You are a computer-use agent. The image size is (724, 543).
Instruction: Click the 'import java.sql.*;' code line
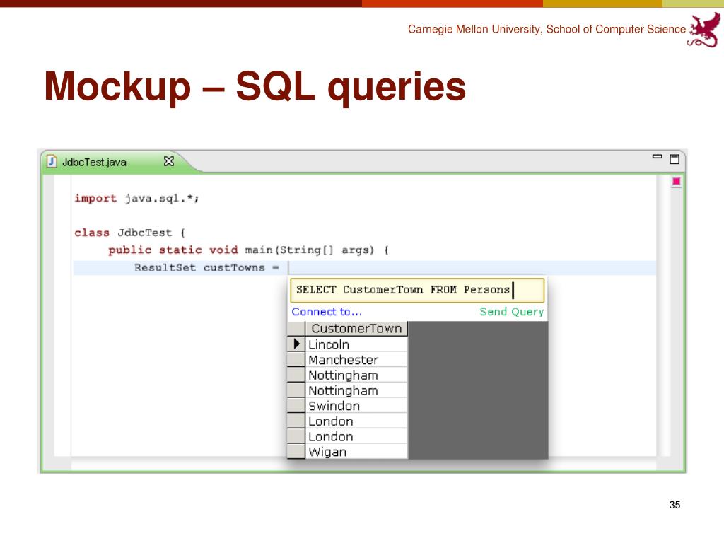[136, 198]
